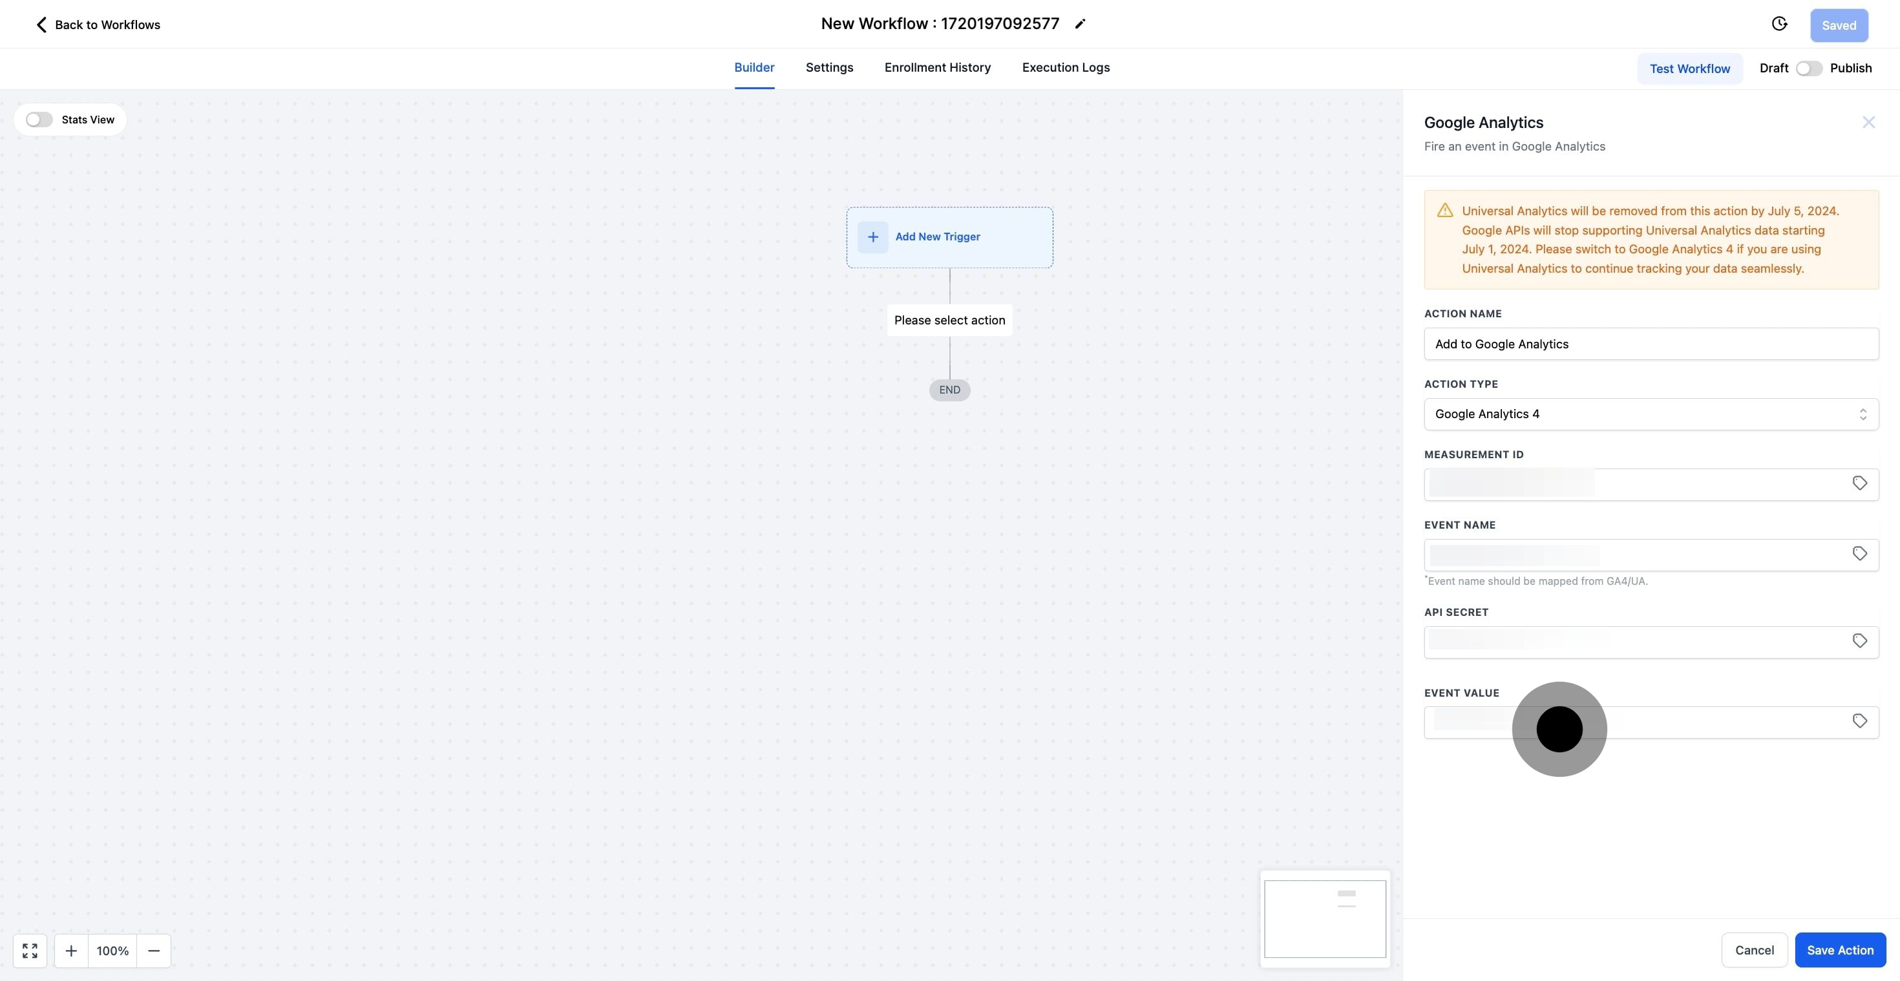Click Cancel in action panel
The image size is (1900, 981).
tap(1754, 950)
